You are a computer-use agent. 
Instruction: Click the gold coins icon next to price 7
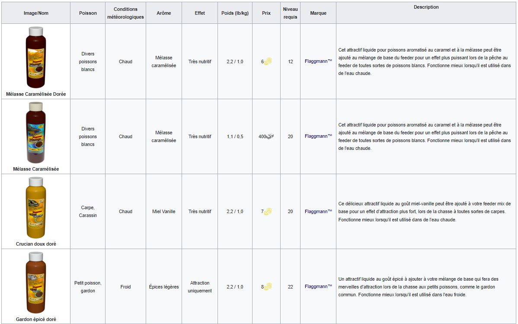pos(268,211)
